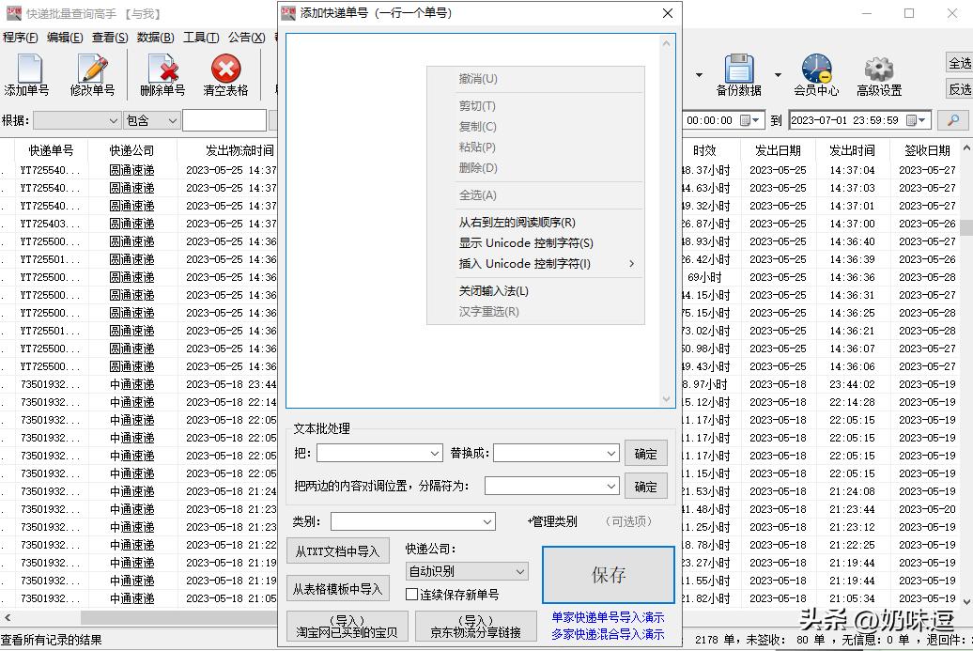Click the 发出日期 column header
This screenshot has width=973, height=651.
point(778,150)
